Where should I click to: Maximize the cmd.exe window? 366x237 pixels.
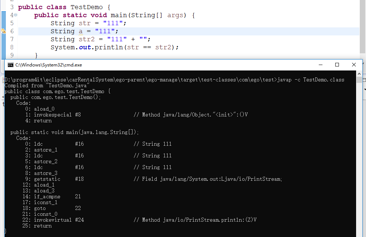337,65
